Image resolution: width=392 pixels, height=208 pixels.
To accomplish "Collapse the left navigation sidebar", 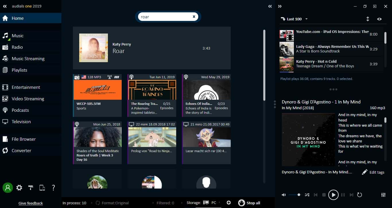I will [x=5, y=6].
